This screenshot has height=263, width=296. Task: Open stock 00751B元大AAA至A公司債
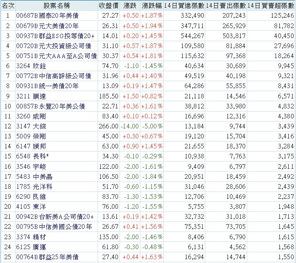click(57, 56)
